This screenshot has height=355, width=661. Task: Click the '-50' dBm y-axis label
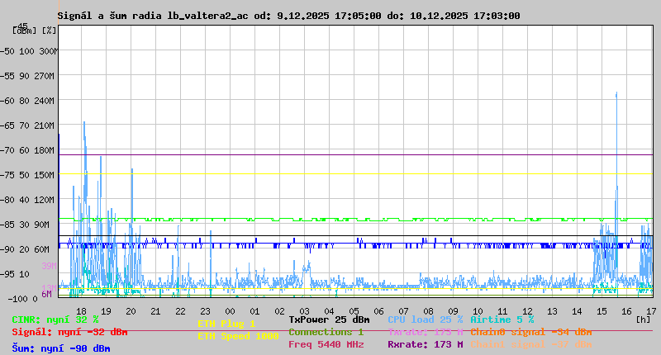point(7,51)
